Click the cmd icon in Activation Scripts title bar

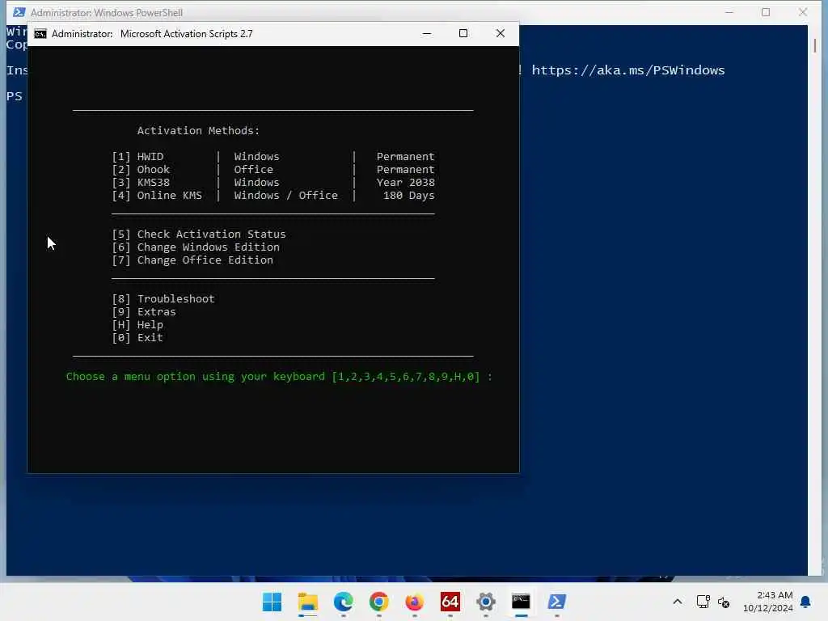click(40, 34)
